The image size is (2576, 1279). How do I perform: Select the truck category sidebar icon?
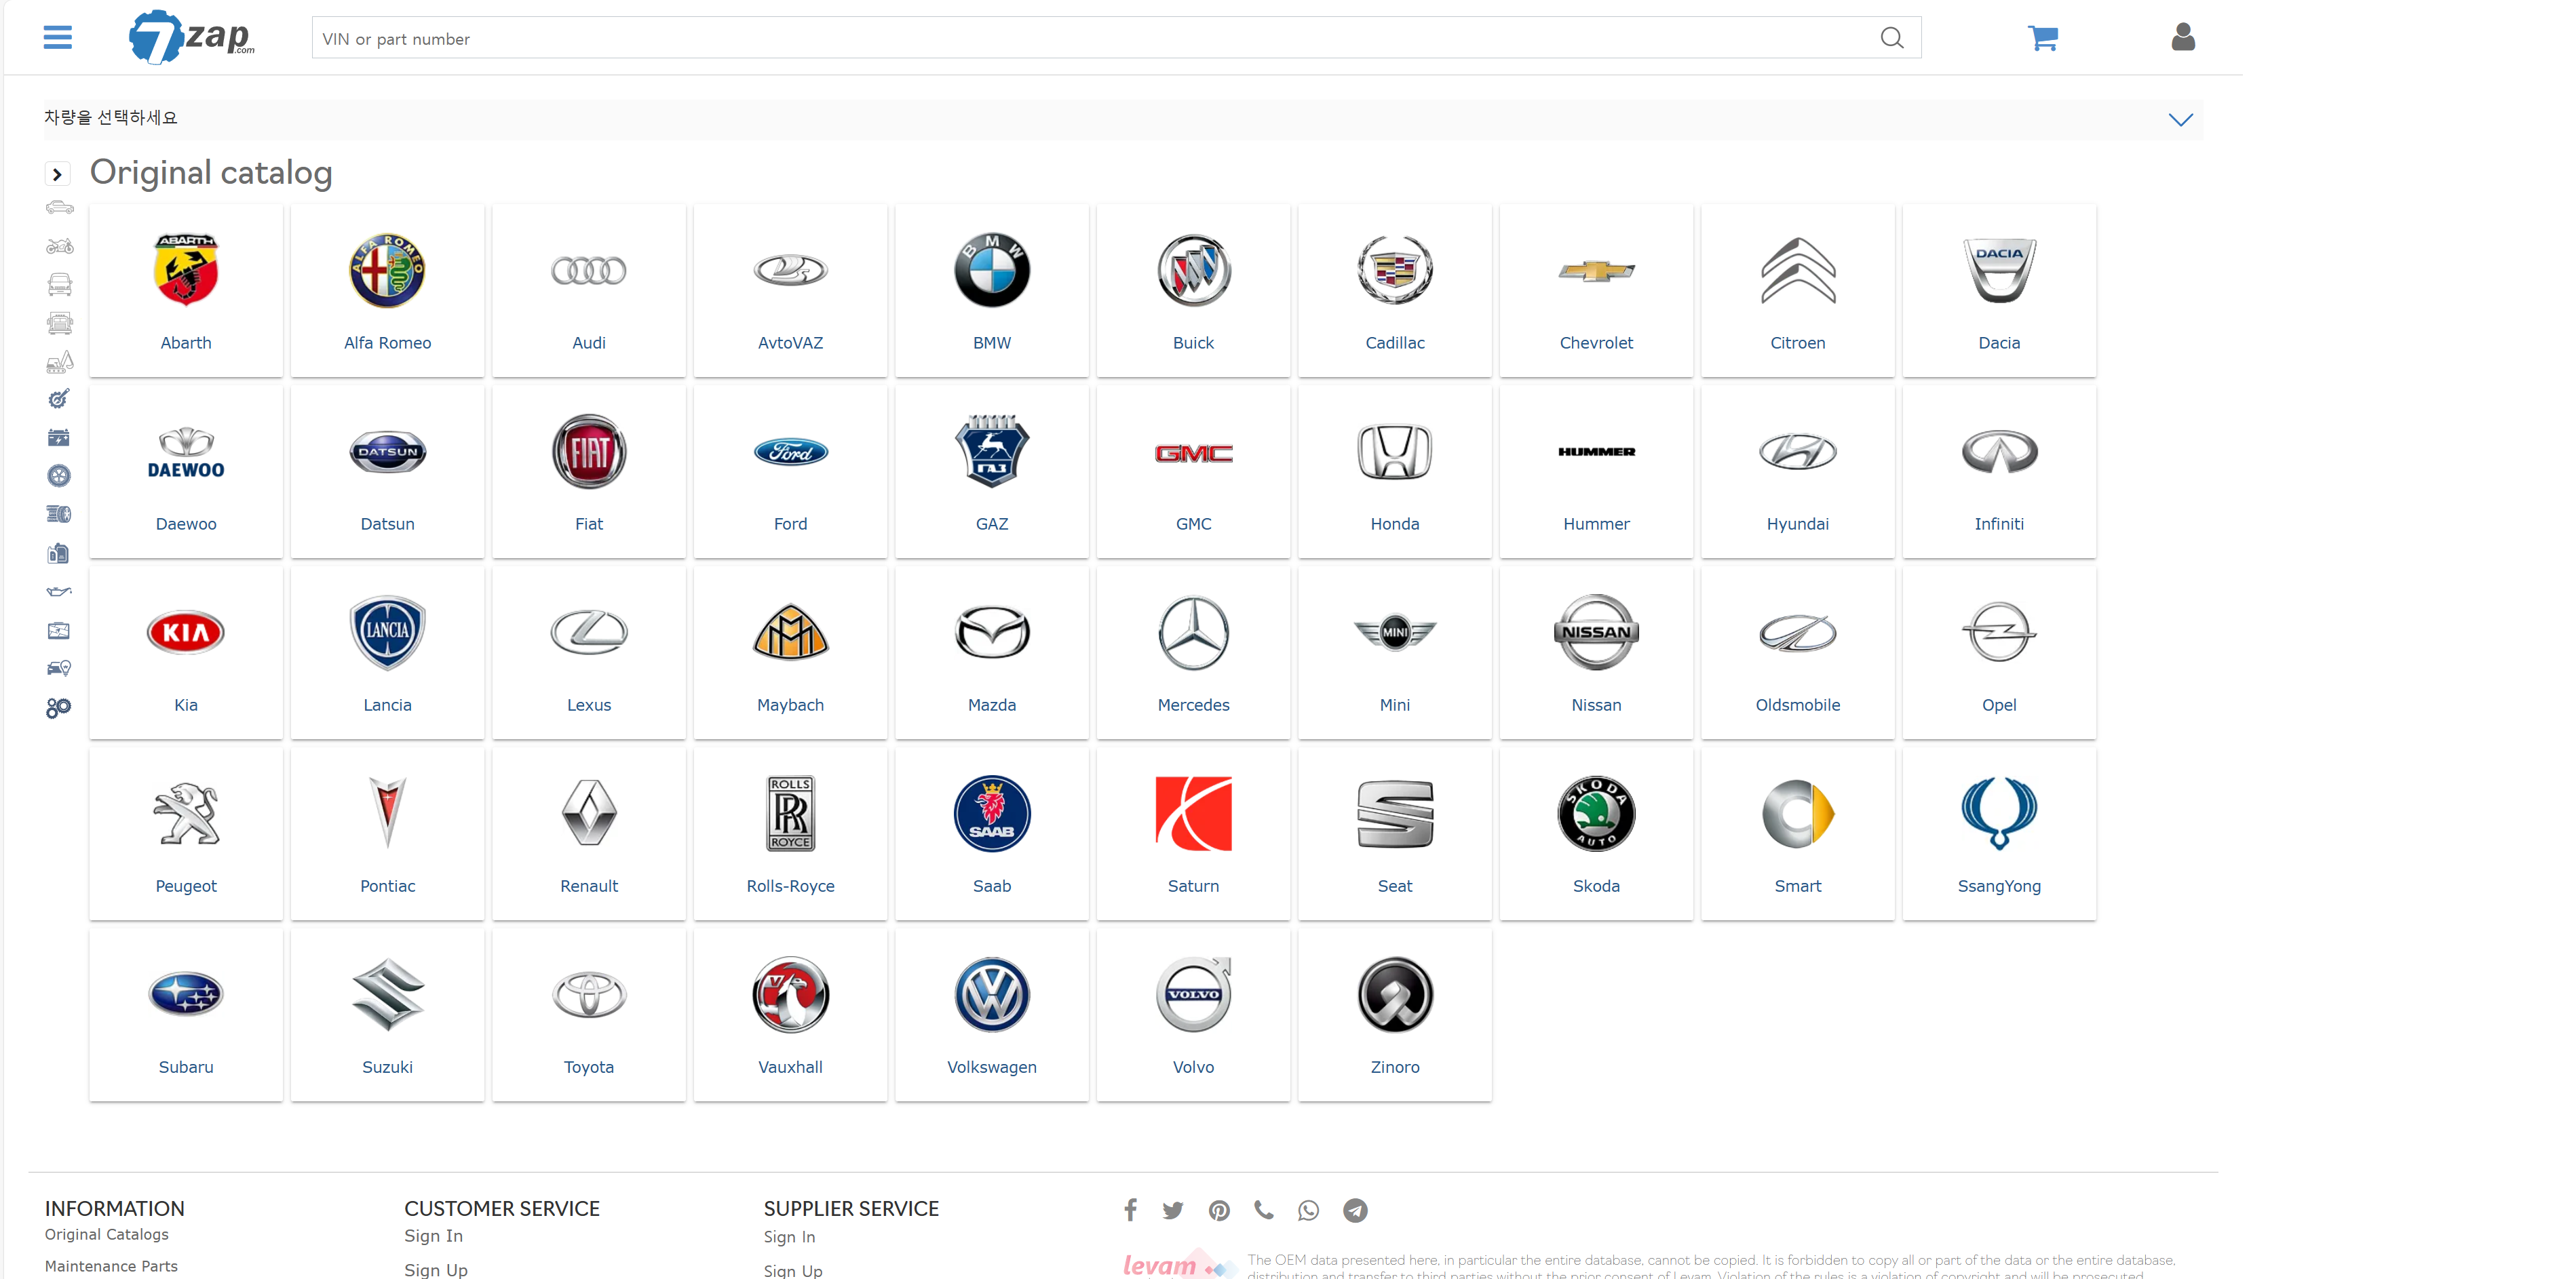pos(59,323)
